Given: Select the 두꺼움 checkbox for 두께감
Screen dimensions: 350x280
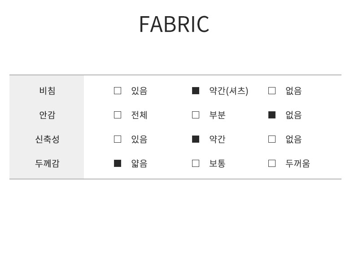Looking at the screenshot, I should [272, 163].
